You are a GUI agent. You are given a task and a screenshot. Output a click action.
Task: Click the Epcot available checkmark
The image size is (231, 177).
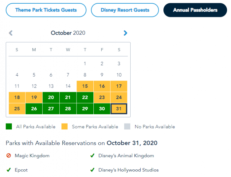[x=9, y=170]
